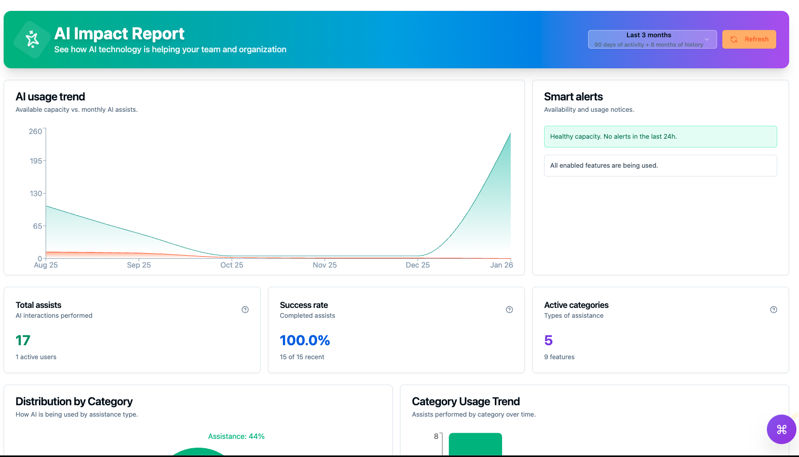Click the Total assists value 17

(x=23, y=341)
